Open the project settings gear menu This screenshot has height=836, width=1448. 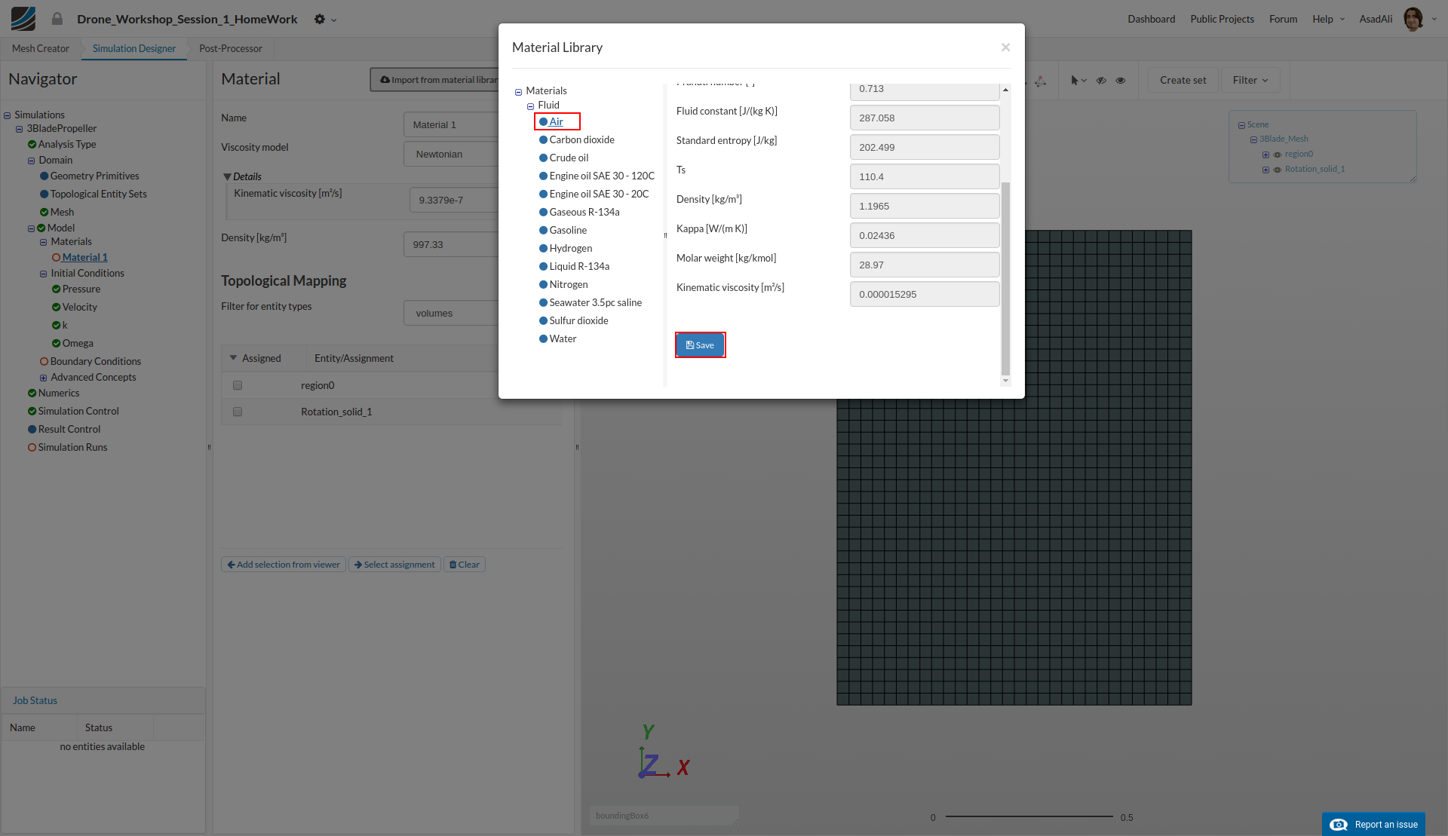pyautogui.click(x=321, y=20)
